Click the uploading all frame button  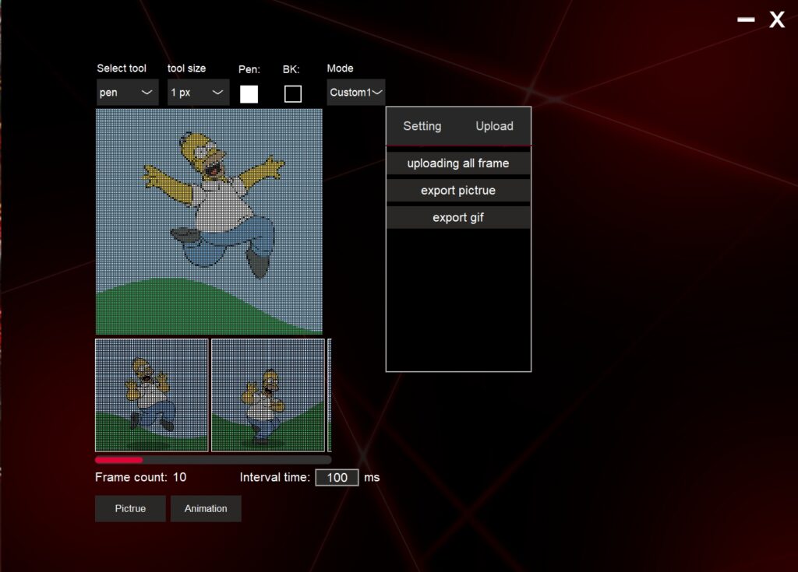click(x=458, y=163)
